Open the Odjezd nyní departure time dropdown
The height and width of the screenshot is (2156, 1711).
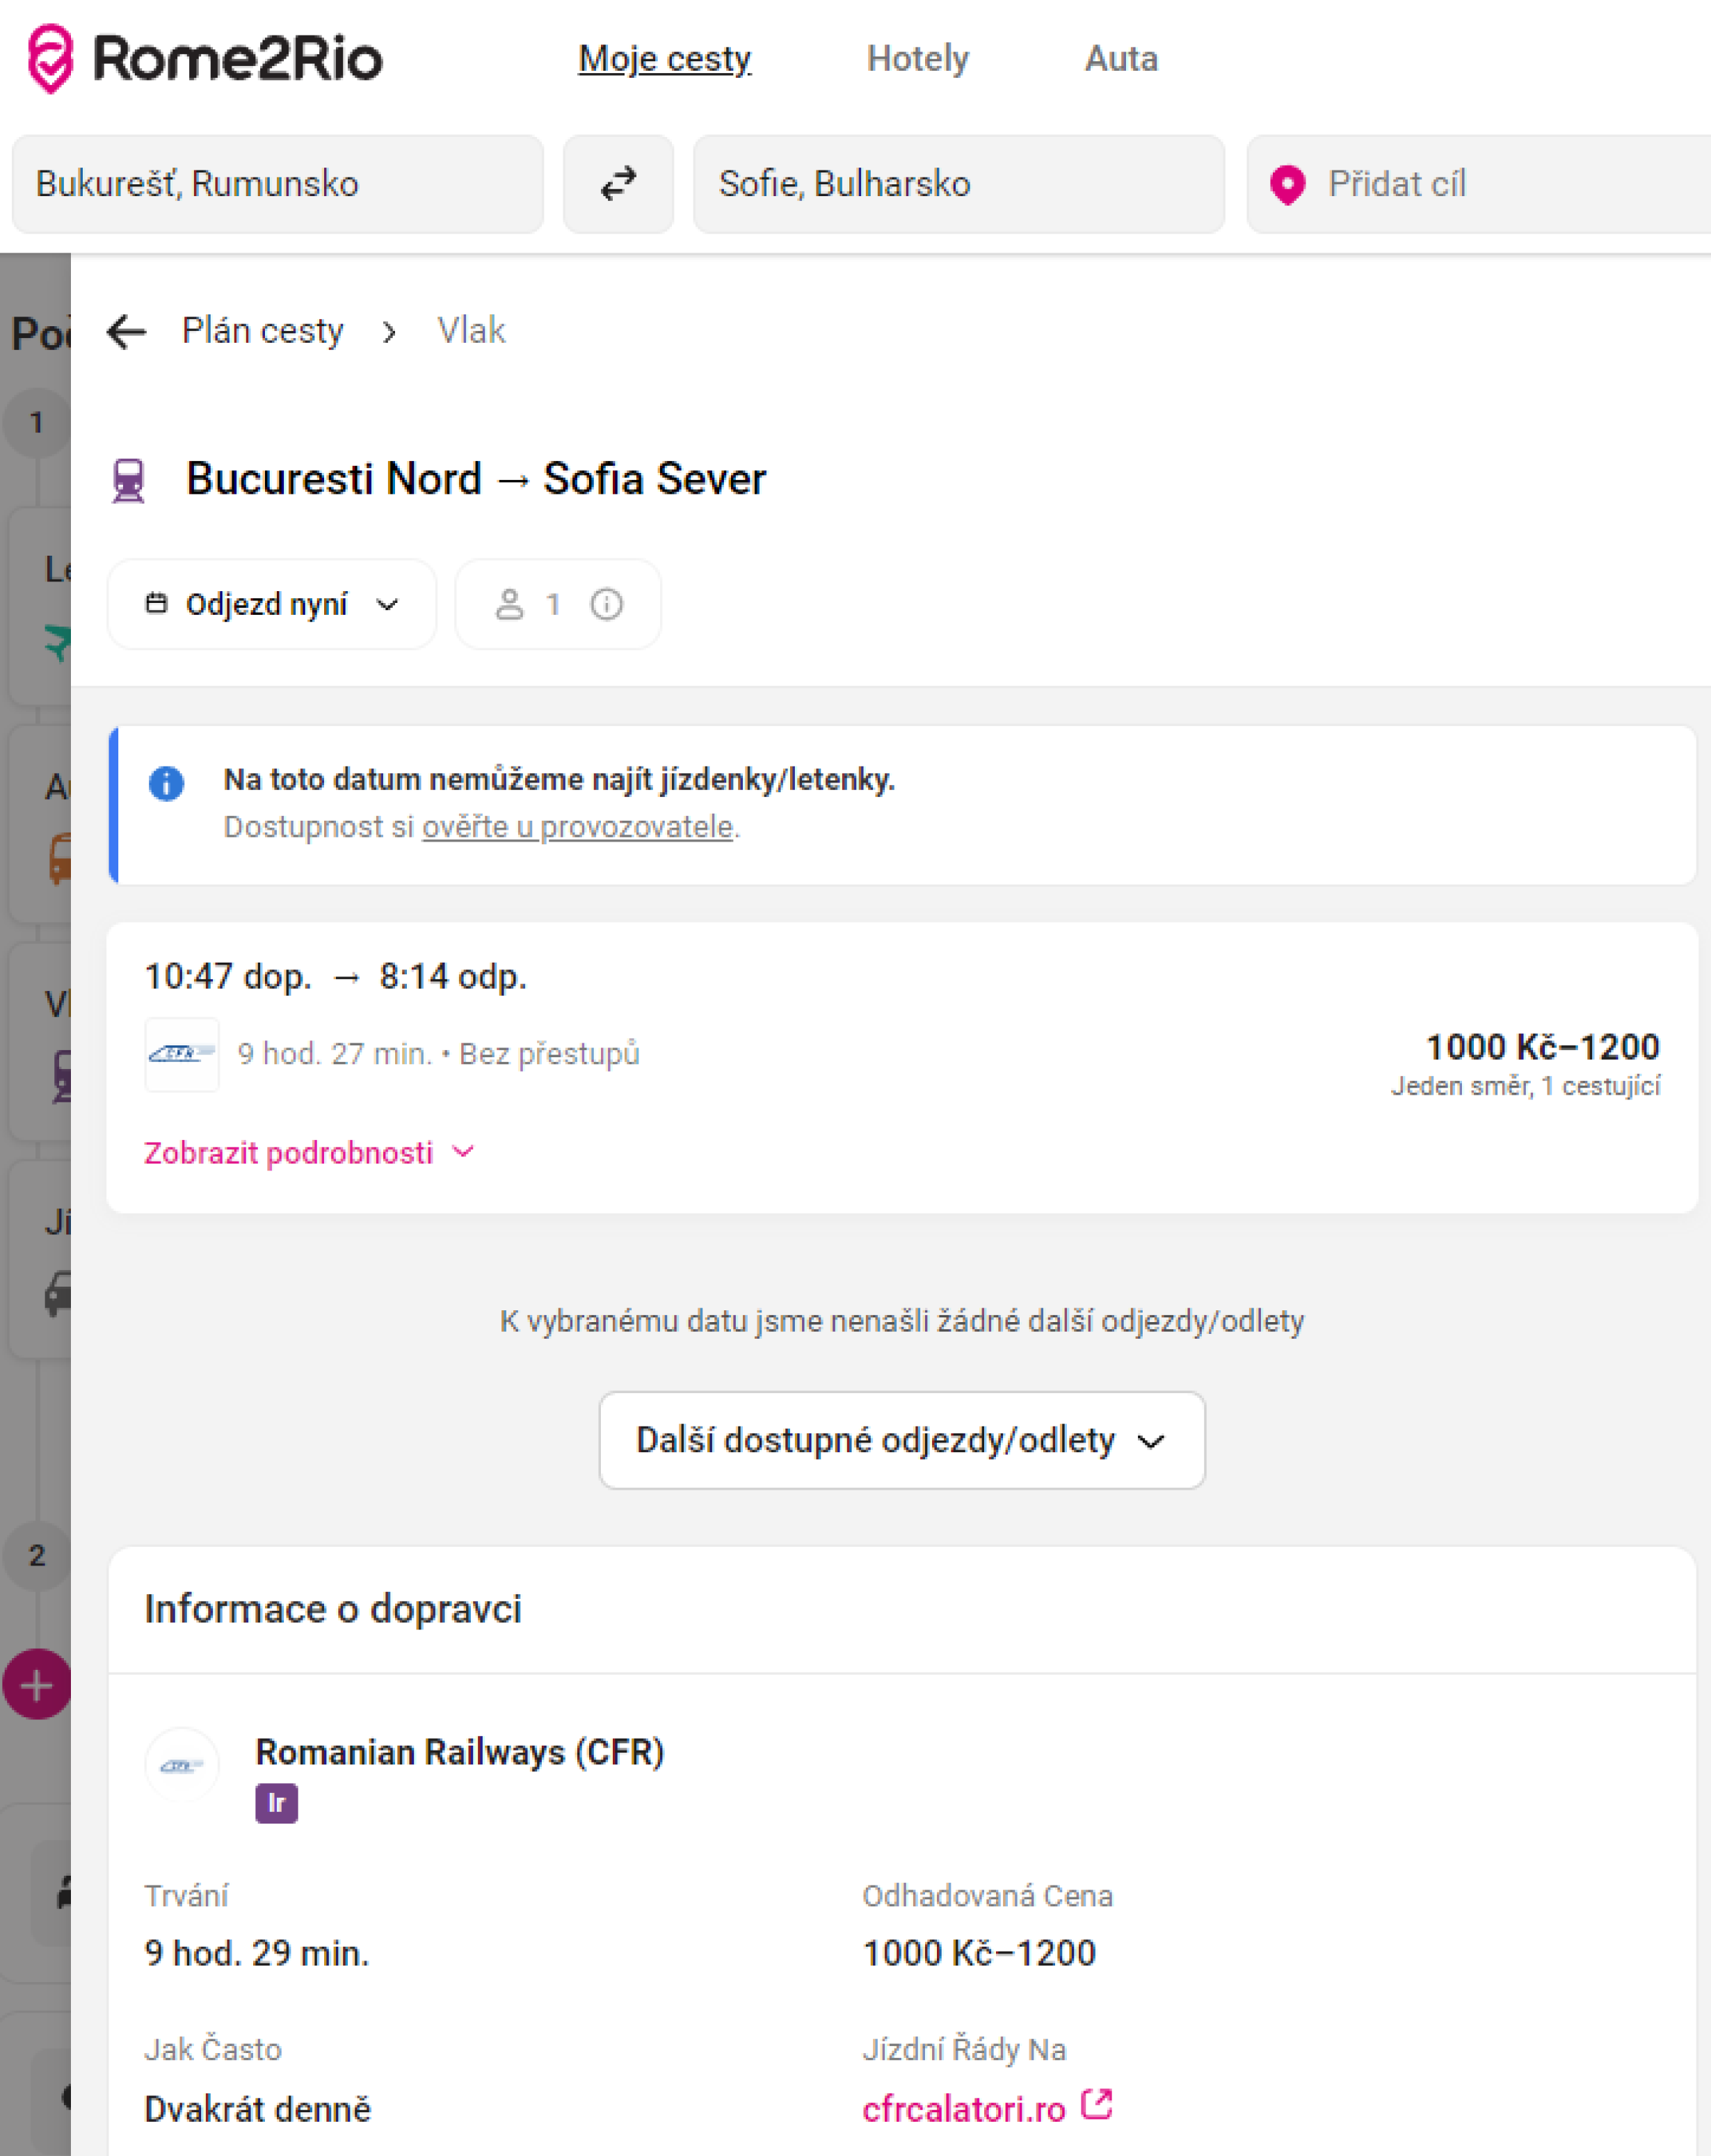(x=272, y=604)
